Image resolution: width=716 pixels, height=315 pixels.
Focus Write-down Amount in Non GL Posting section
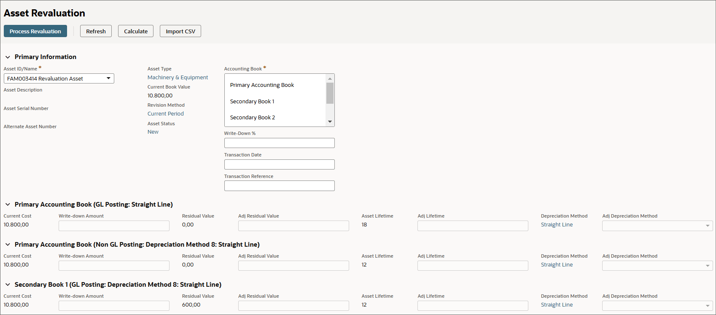pos(114,266)
